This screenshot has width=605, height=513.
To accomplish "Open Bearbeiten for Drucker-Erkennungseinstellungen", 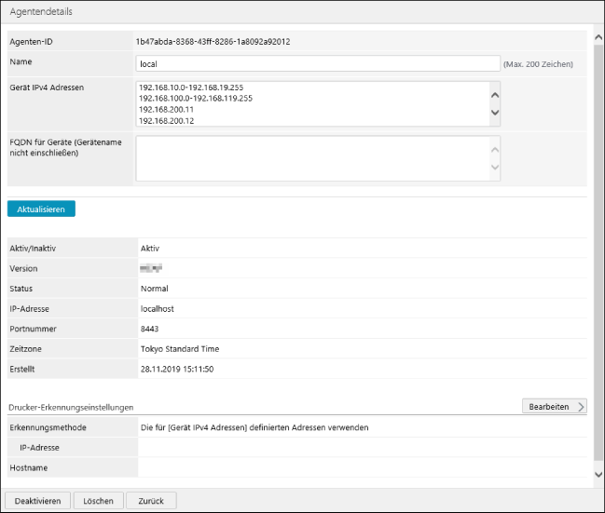I will point(555,407).
